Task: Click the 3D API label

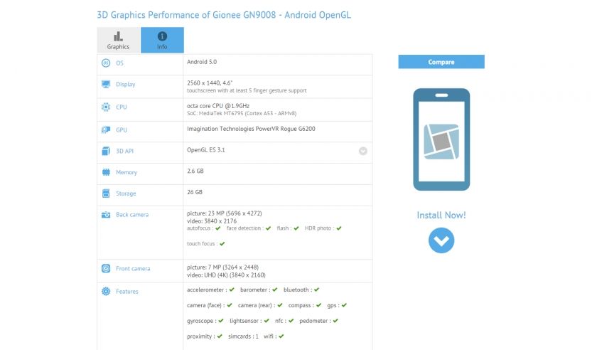Action: [x=125, y=151]
